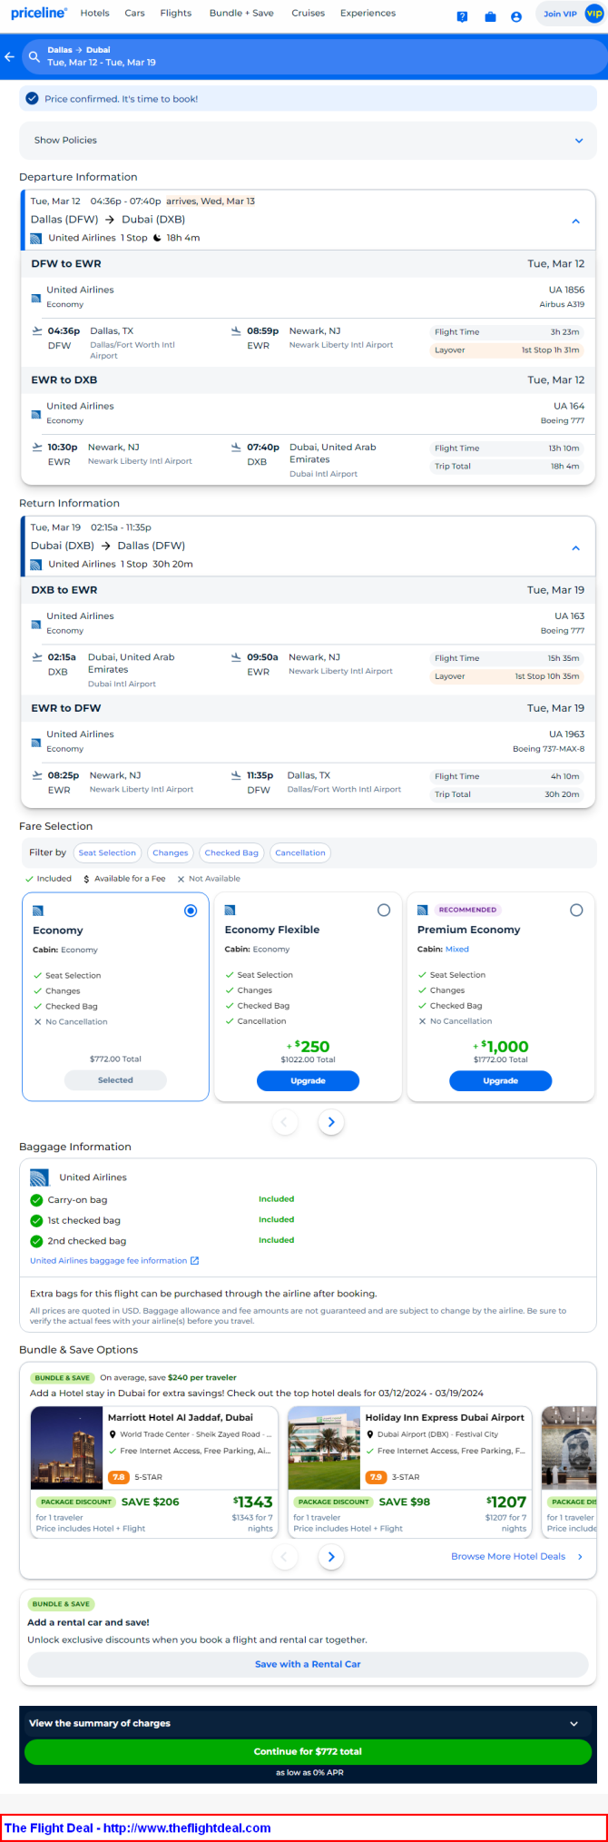Toggle the Cancellation filter chip

click(300, 852)
